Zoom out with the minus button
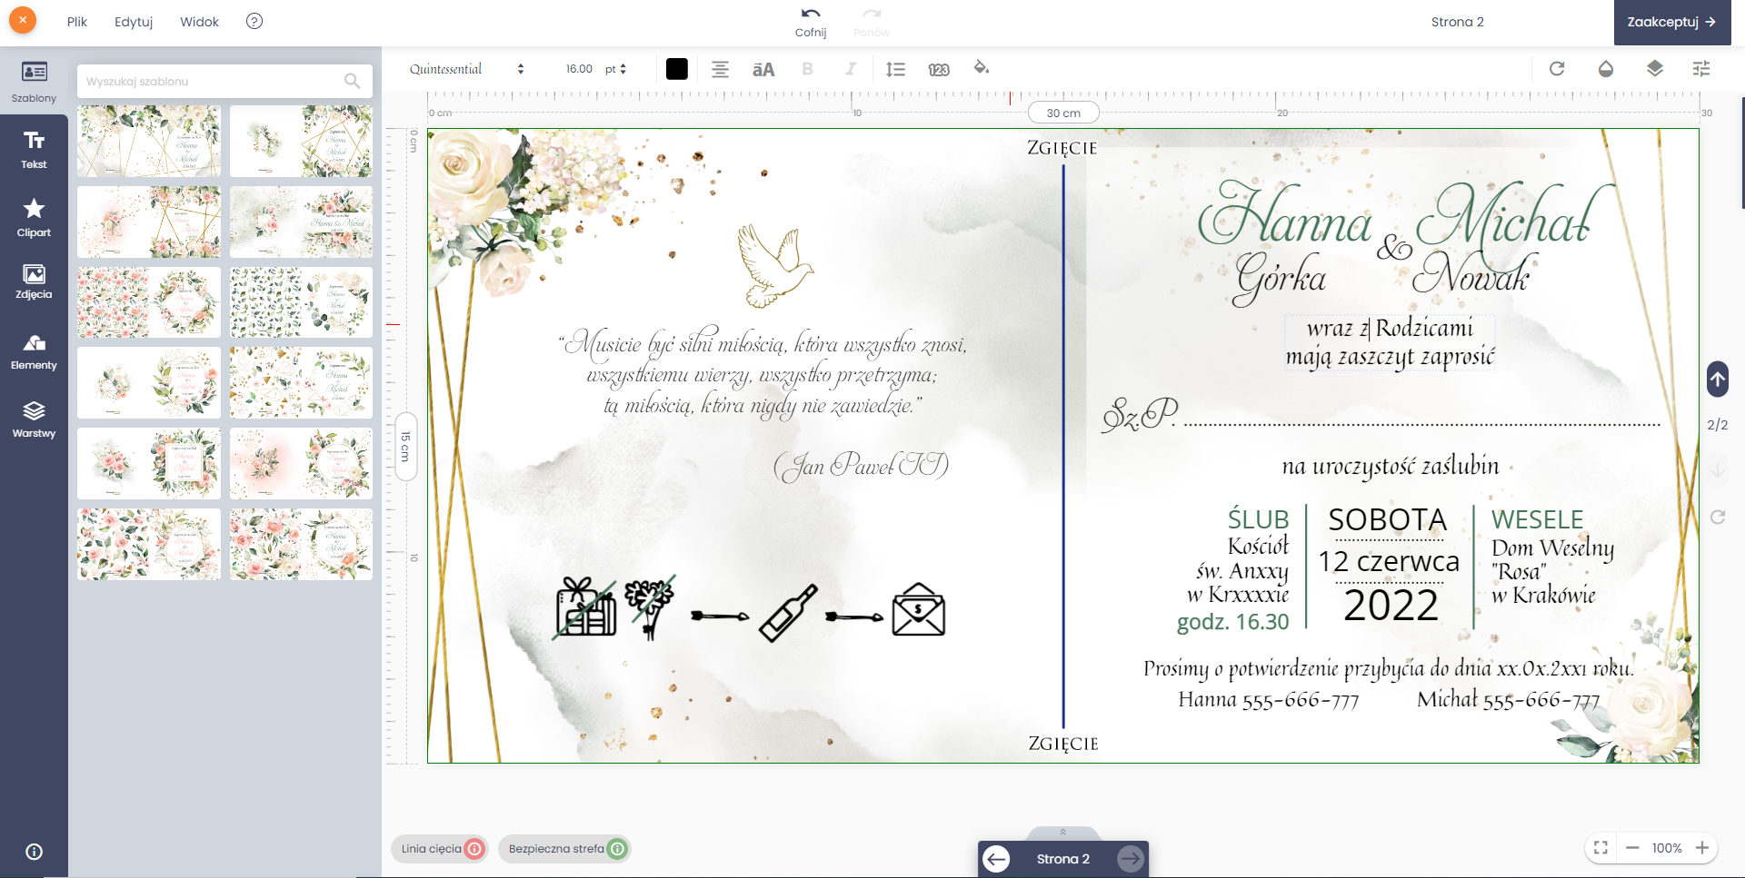Image resolution: width=1745 pixels, height=878 pixels. [1632, 848]
